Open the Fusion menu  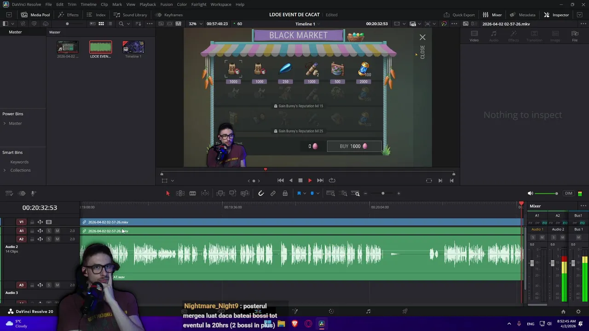pyautogui.click(x=167, y=4)
